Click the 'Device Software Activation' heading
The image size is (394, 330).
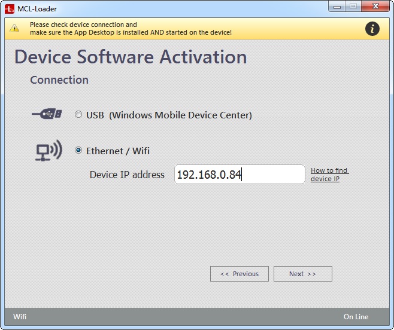pos(131,57)
